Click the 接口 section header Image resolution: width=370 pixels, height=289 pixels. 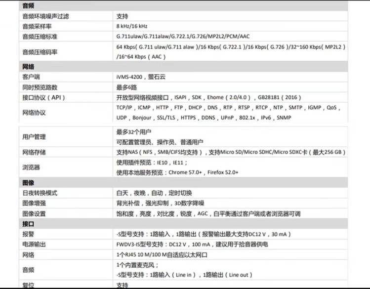tap(28, 224)
